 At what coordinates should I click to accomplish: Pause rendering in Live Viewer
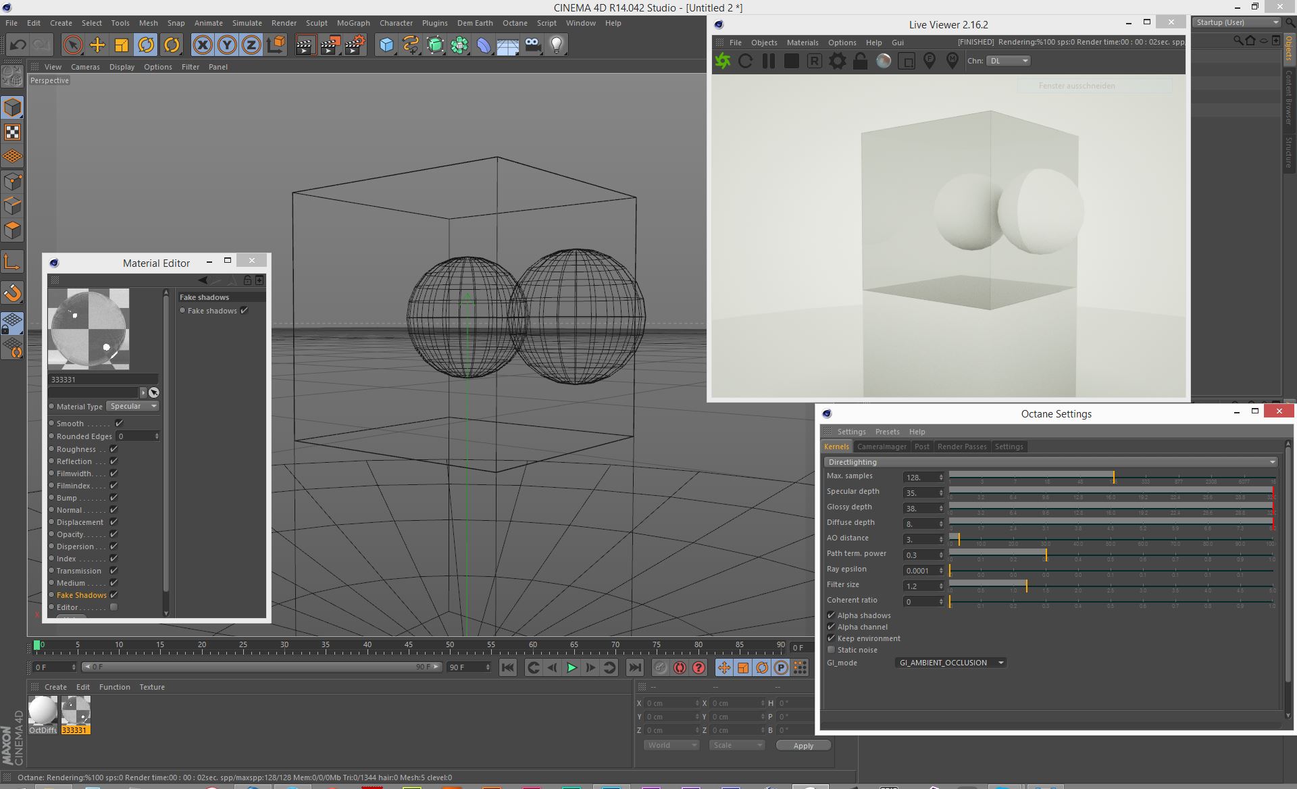pos(769,61)
